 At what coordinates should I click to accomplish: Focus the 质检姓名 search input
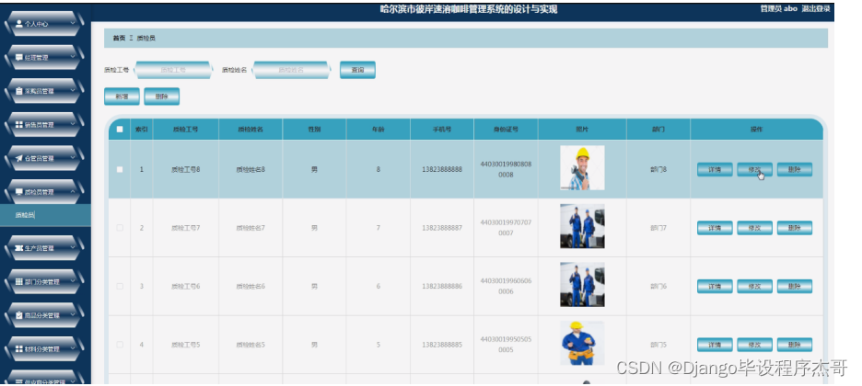pyautogui.click(x=291, y=70)
